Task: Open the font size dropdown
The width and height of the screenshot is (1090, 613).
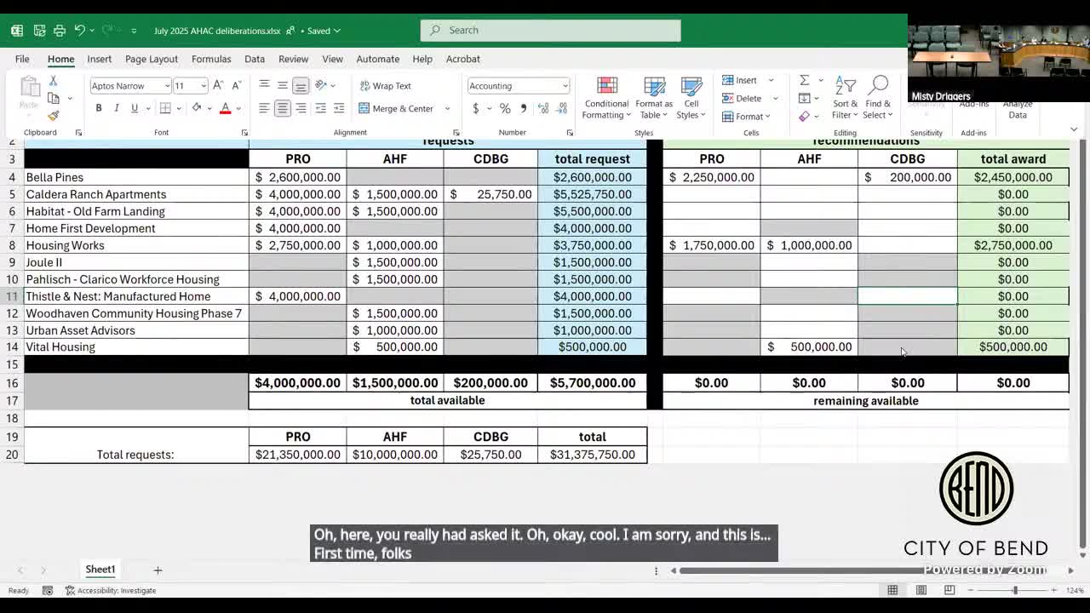Action: [x=204, y=86]
